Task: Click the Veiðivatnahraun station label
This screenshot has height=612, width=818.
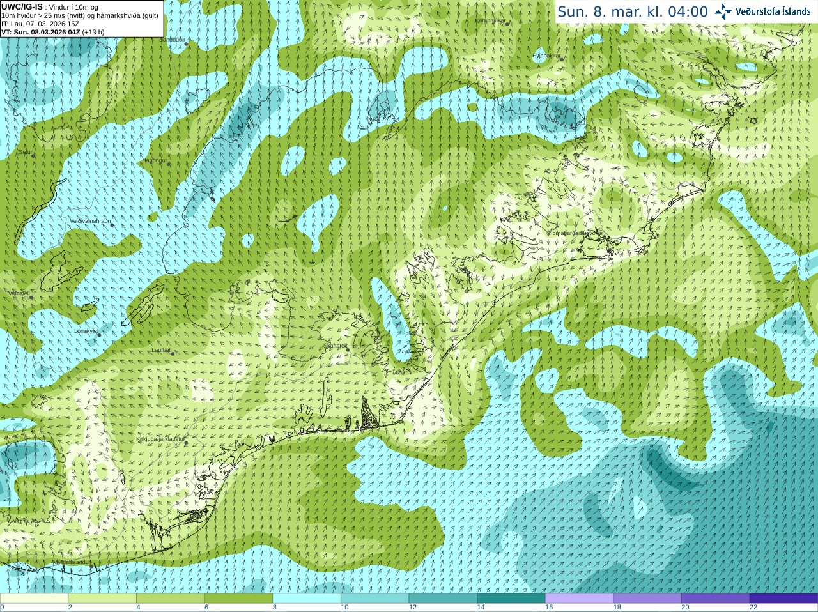Action: point(90,221)
